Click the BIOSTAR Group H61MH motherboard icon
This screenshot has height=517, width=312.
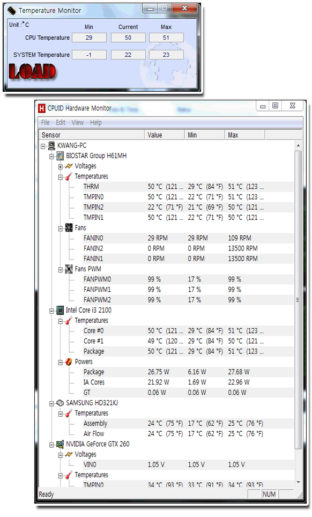coord(60,156)
